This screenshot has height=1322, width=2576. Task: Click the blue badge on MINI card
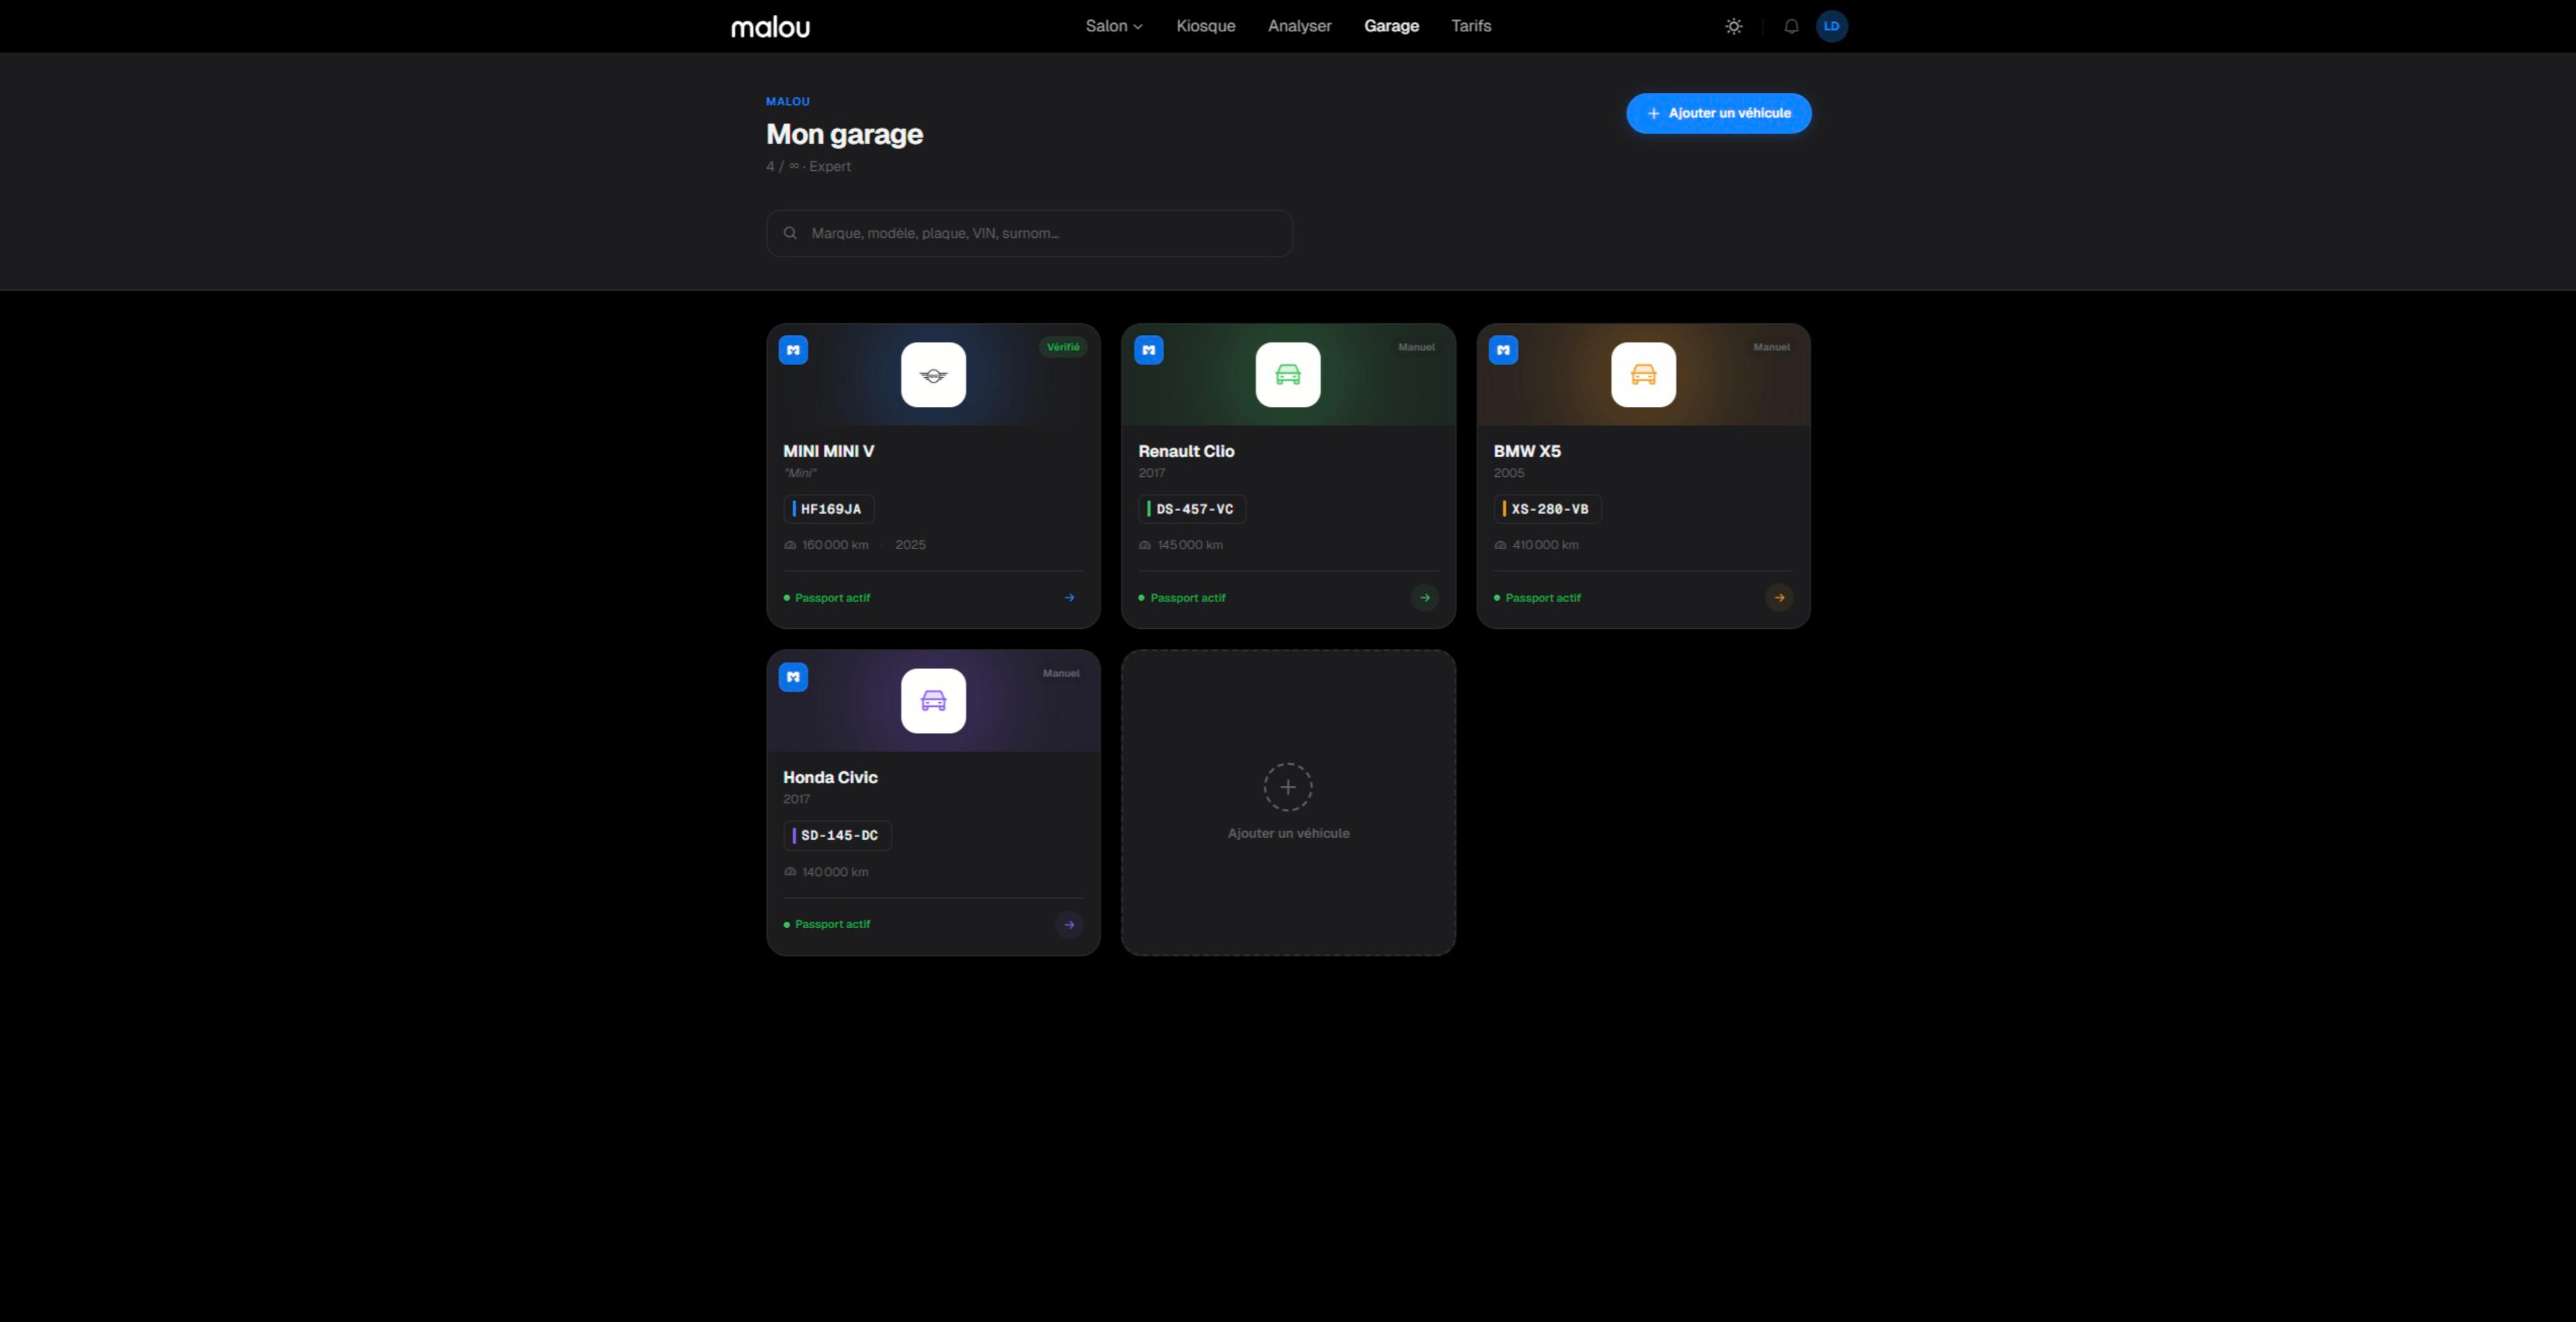793,350
